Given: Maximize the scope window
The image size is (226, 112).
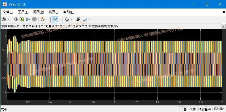Looking at the screenshot, I should pos(207,4).
